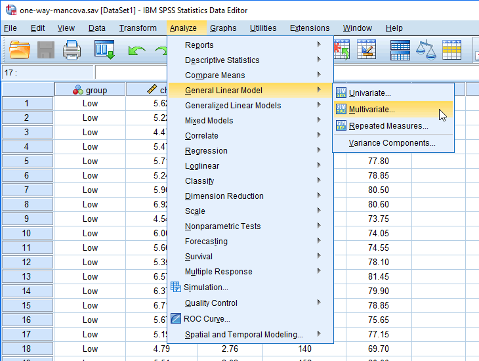Click the Undo arrow icon
This screenshot has height=361, width=479.
tap(136, 51)
